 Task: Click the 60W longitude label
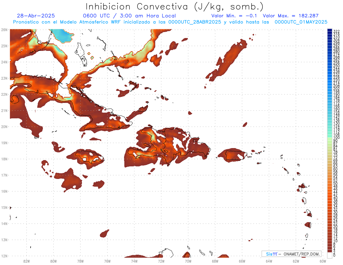[x=323, y=261]
